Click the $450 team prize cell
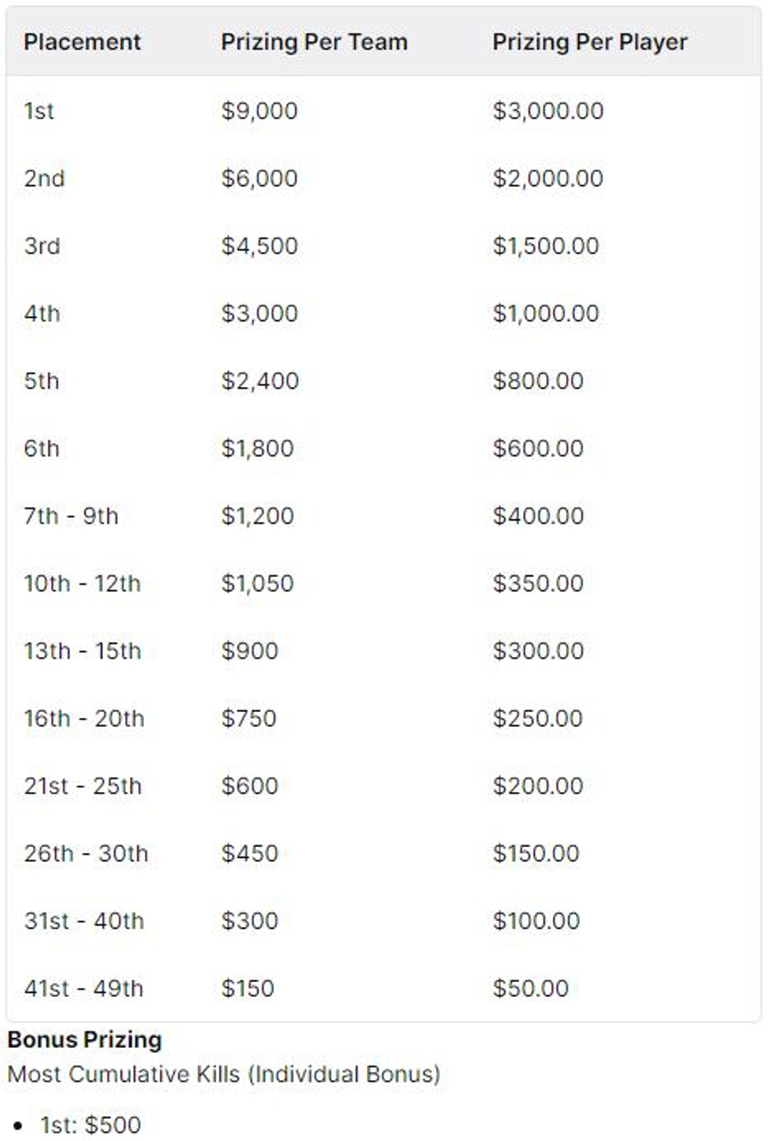 coord(249,854)
